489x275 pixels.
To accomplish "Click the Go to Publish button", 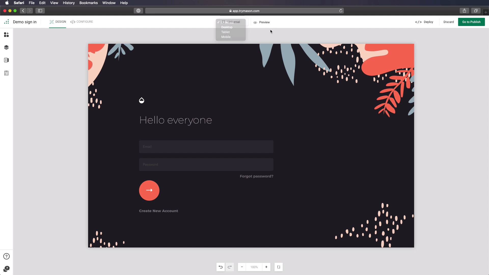I will 471,22.
